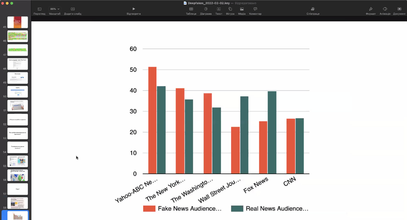This screenshot has height=220, width=407.
Task: Select slide 45 thumbnail
Action: 18,22
